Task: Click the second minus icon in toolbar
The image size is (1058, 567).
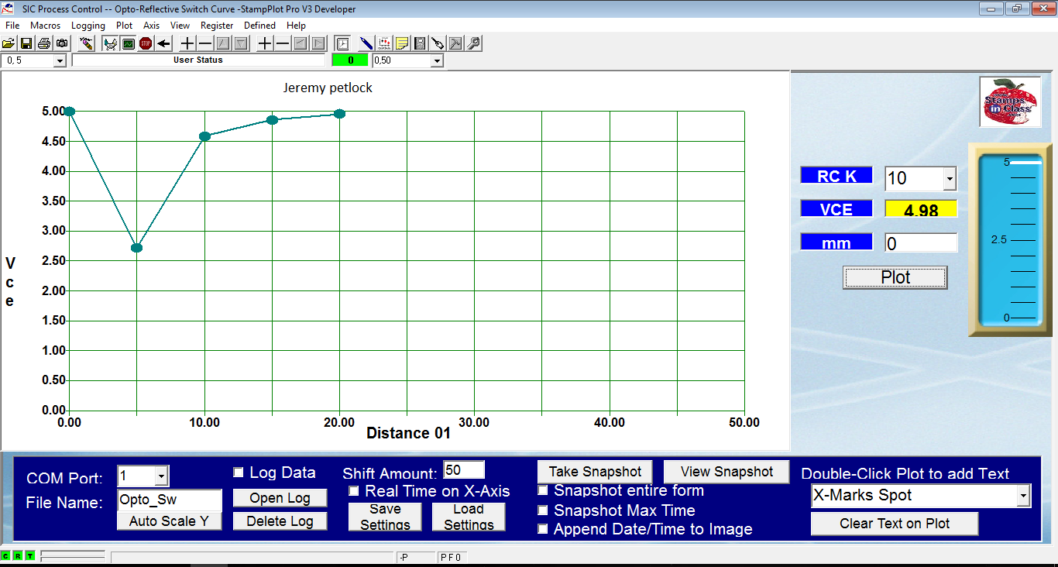Action: point(283,43)
